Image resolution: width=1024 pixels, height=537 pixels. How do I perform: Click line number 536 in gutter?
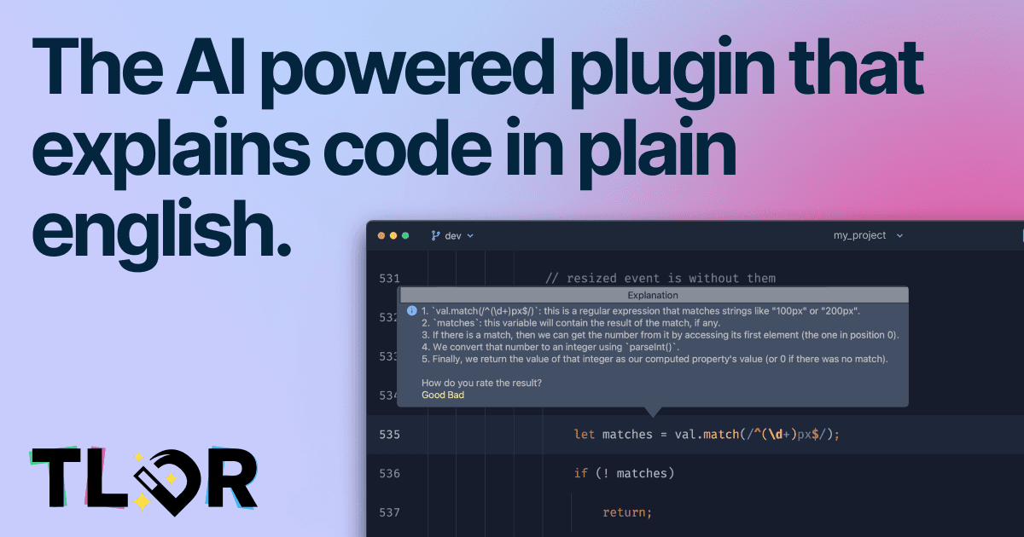coord(389,473)
